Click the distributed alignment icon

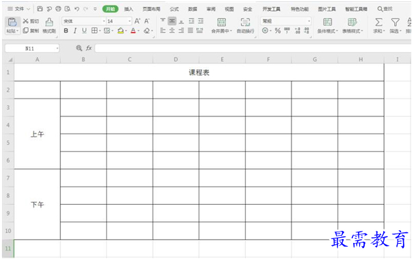200,31
